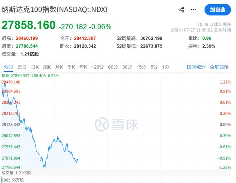
Task: Click the share icon
Action: pos(181,10)
